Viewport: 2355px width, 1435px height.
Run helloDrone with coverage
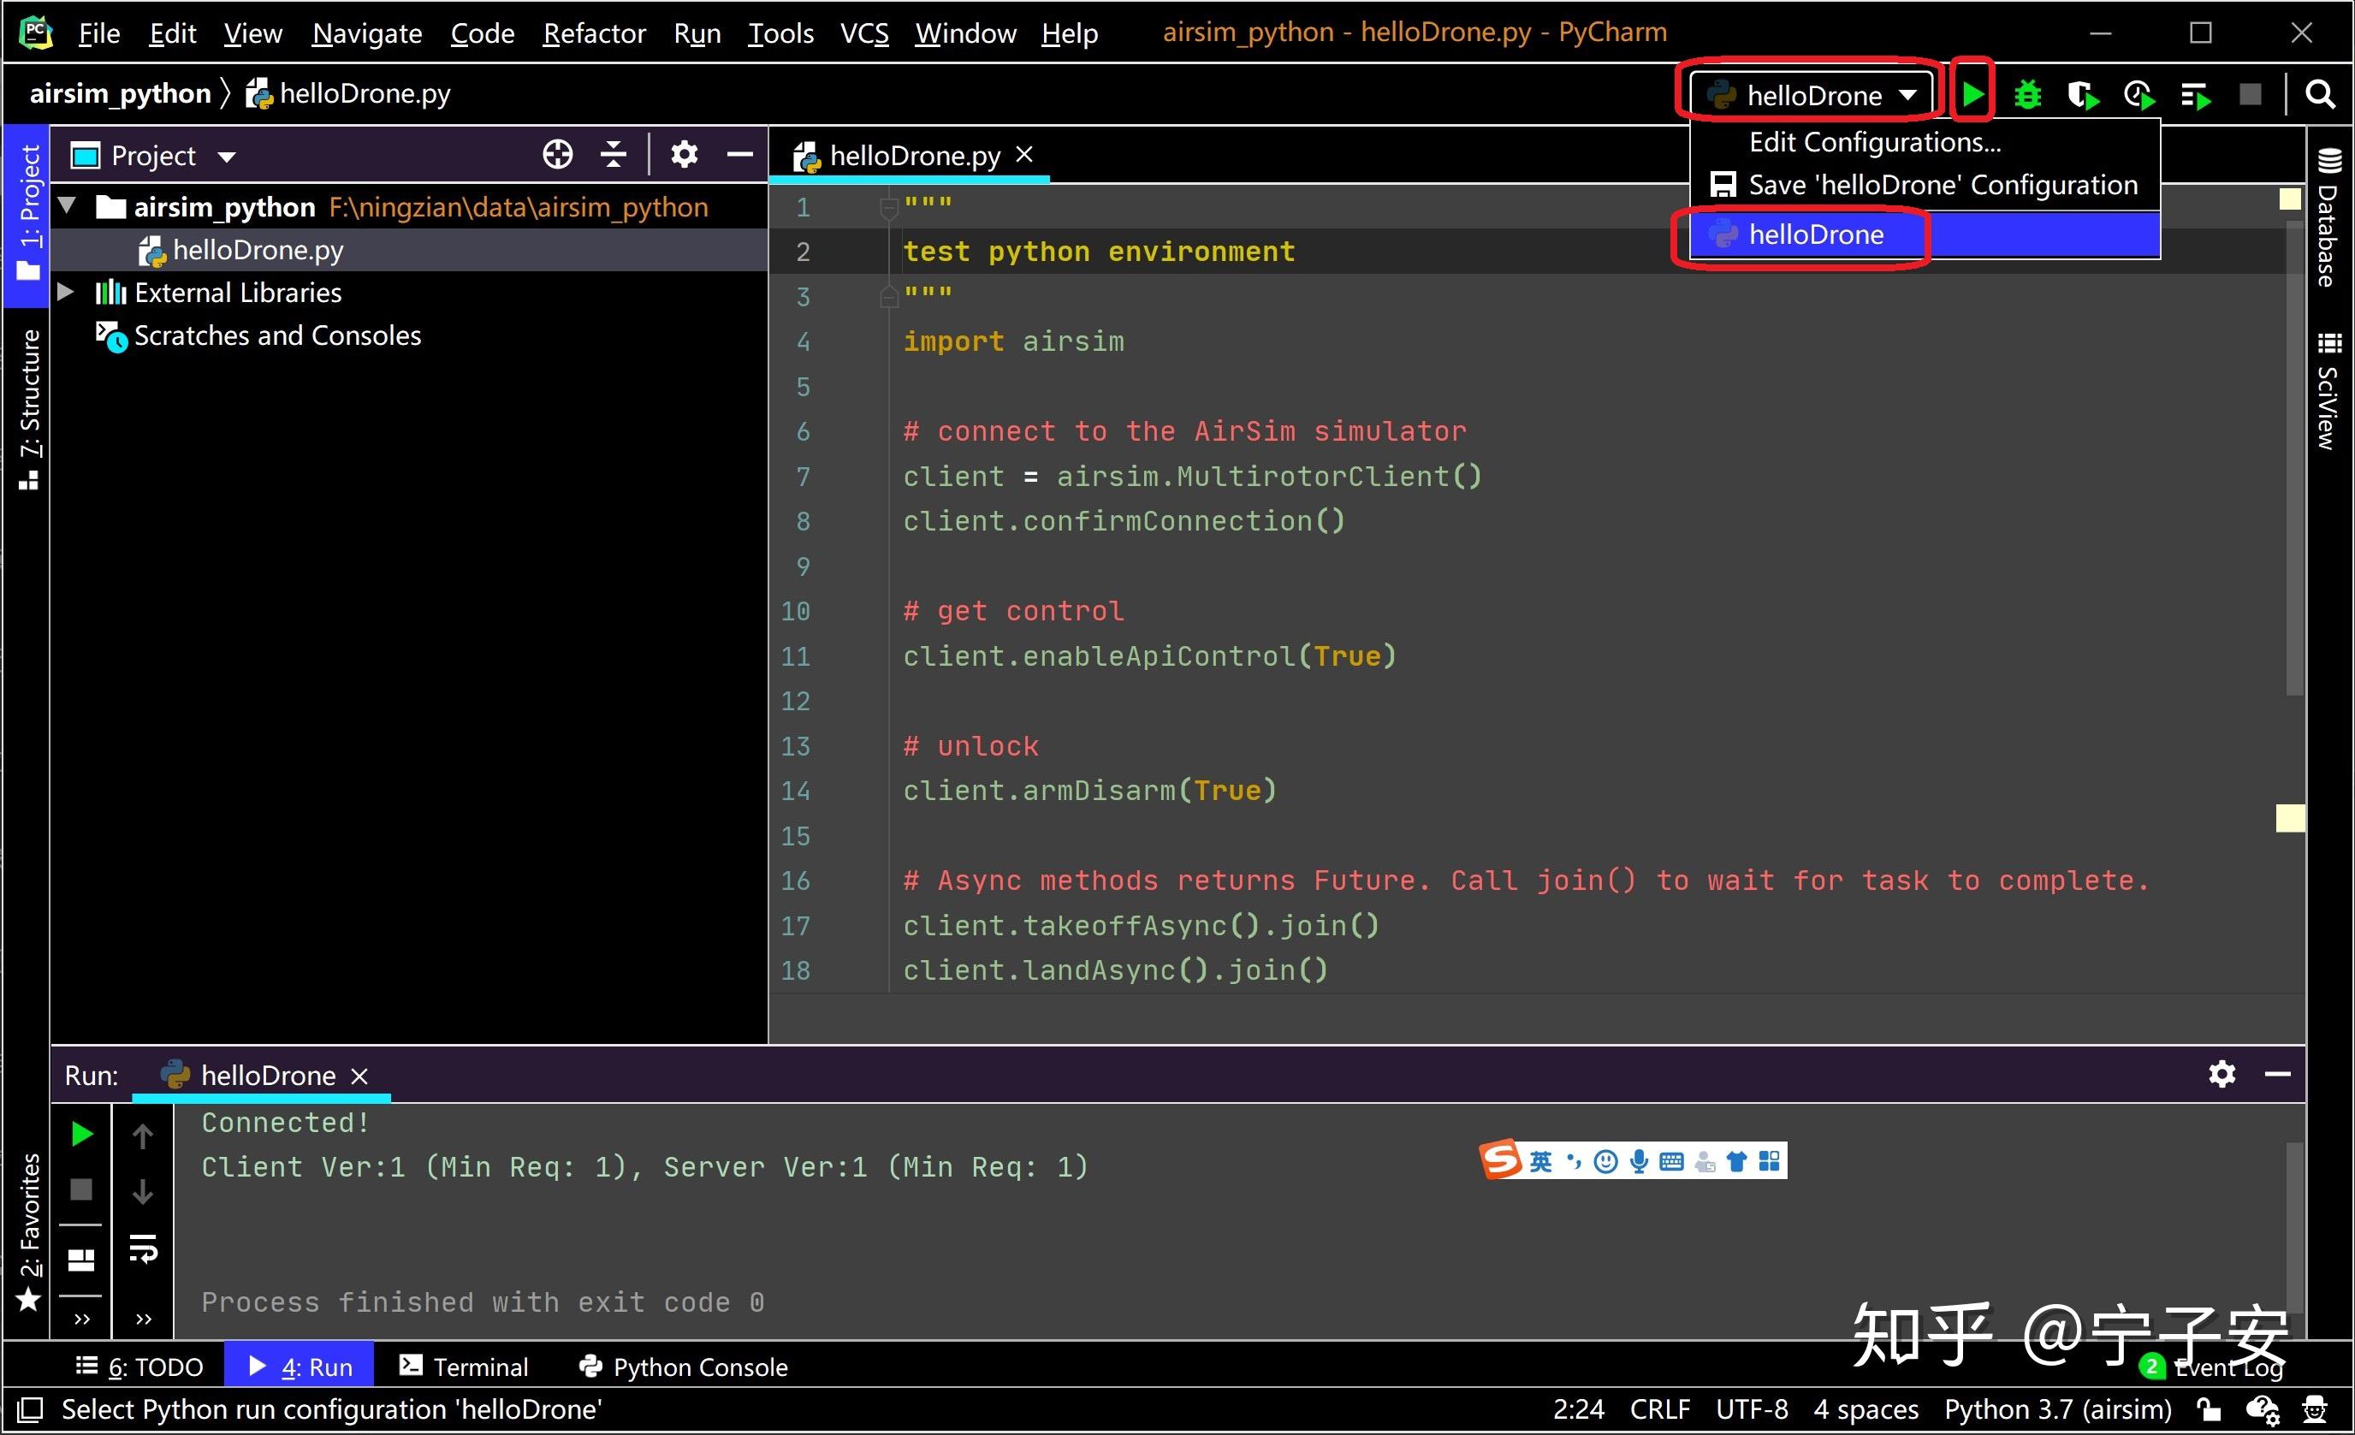(2082, 95)
